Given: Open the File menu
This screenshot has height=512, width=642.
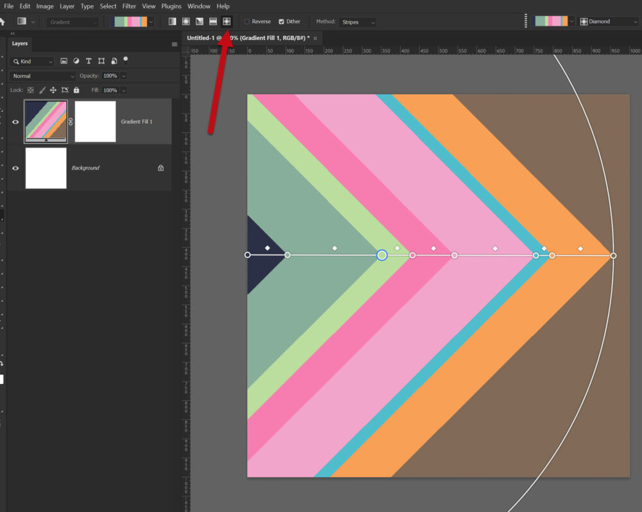Looking at the screenshot, I should pos(8,6).
